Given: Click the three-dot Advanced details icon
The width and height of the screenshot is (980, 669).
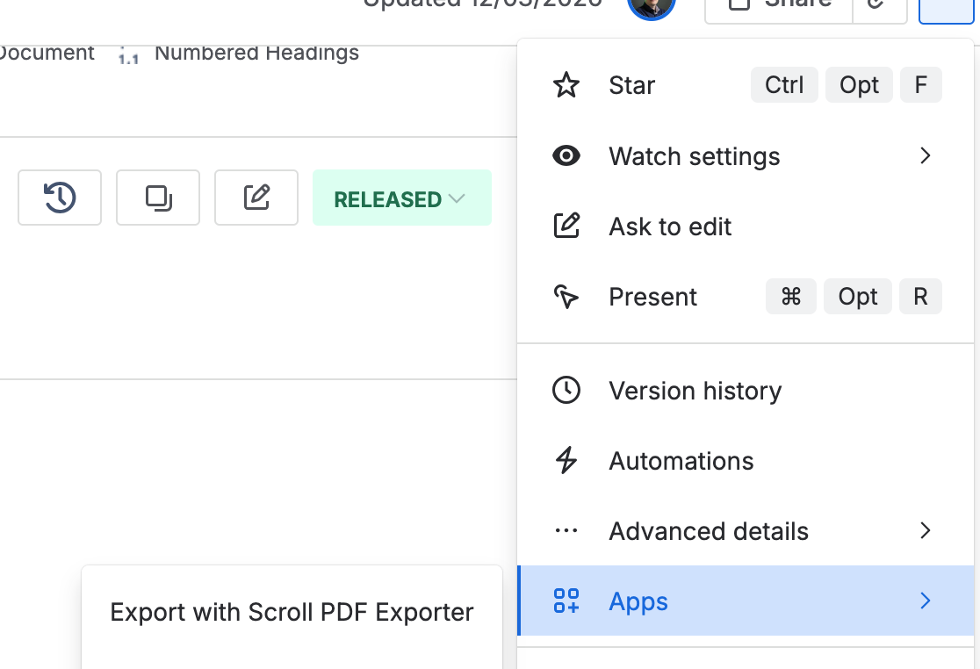Looking at the screenshot, I should (x=566, y=531).
